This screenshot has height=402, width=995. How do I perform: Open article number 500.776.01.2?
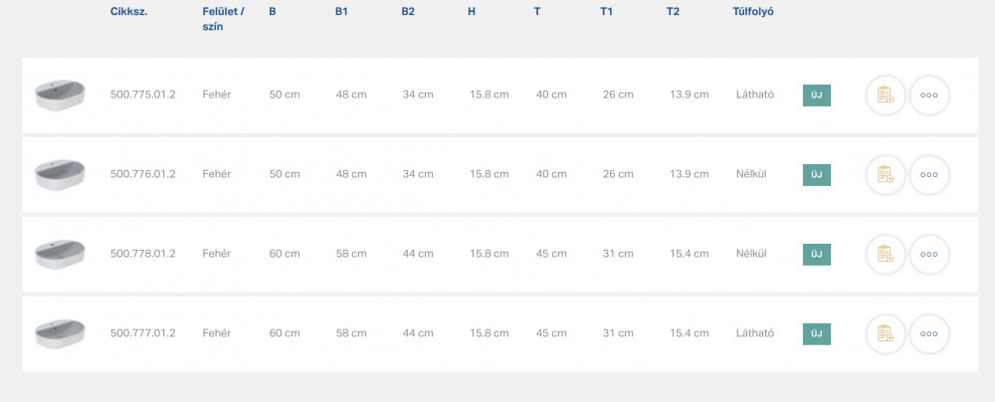coord(142,174)
